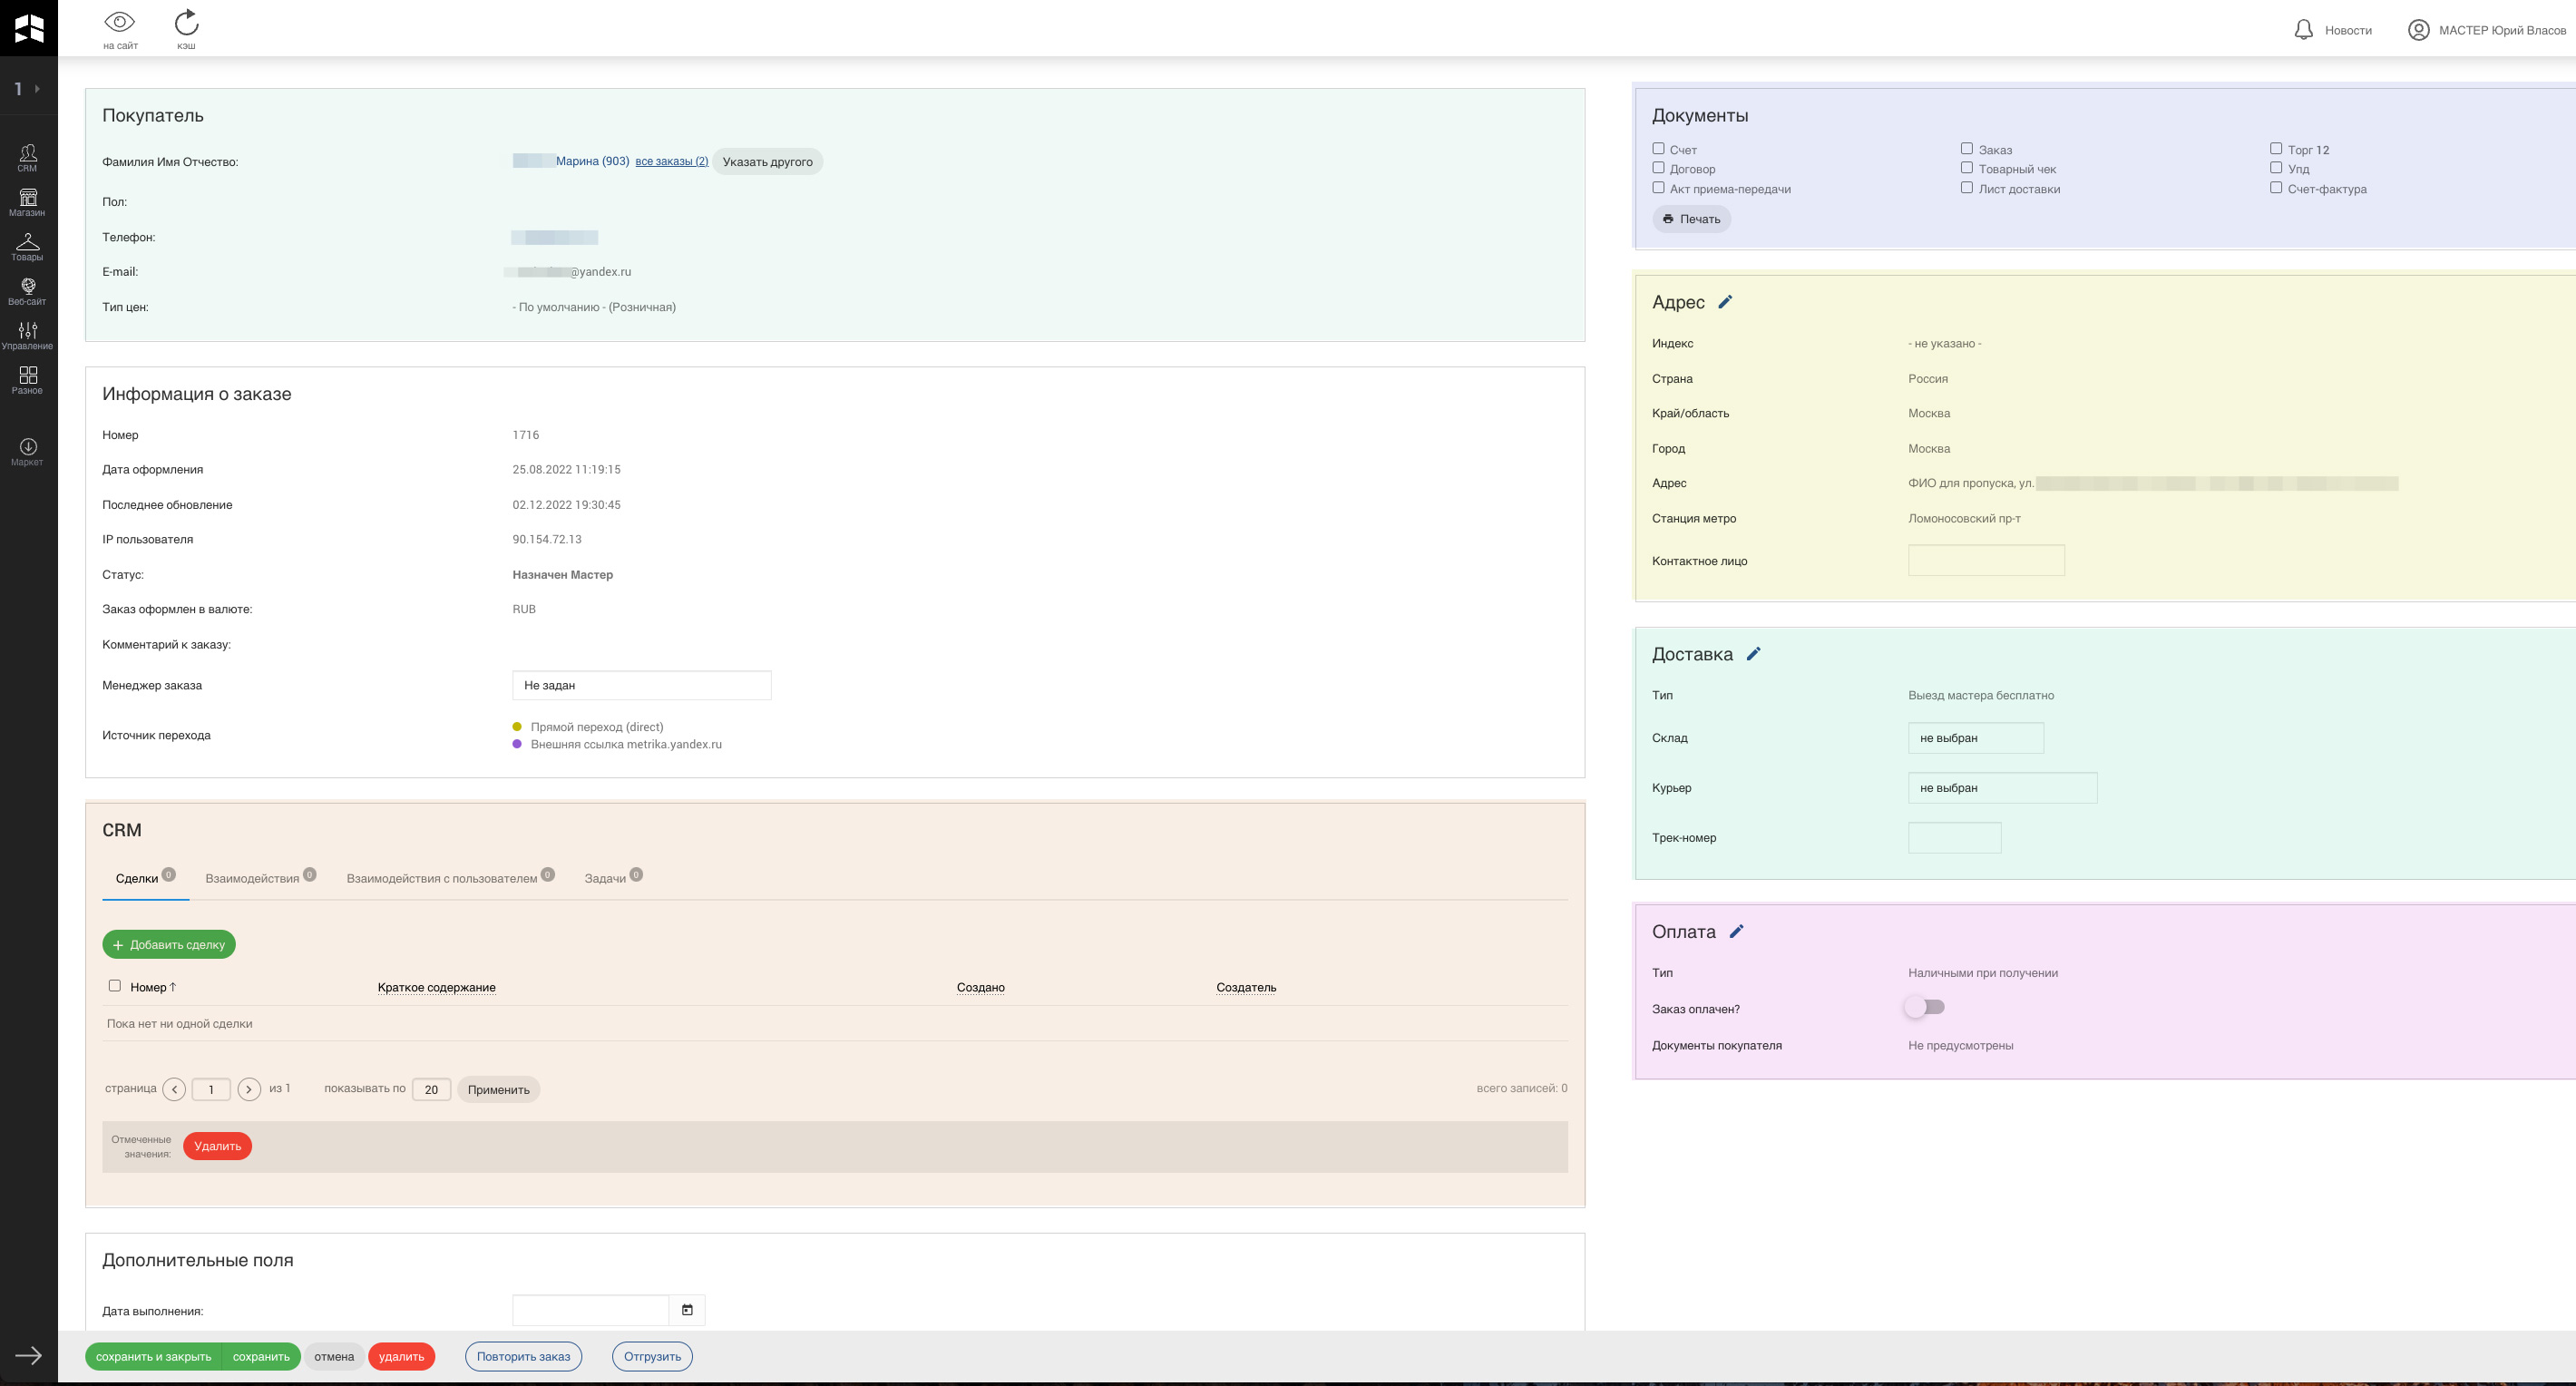This screenshot has height=1386, width=2576.
Task: Check the Счет document checkbox
Action: pyautogui.click(x=1658, y=149)
